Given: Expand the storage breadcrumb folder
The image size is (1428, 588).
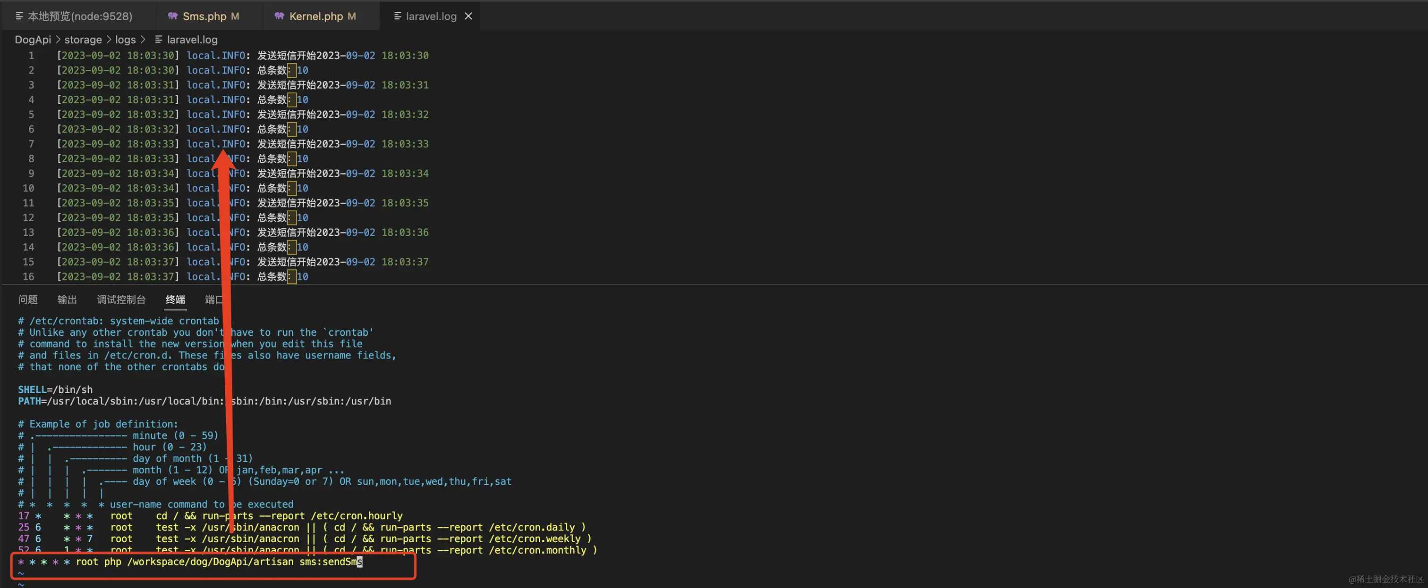Looking at the screenshot, I should tap(83, 39).
